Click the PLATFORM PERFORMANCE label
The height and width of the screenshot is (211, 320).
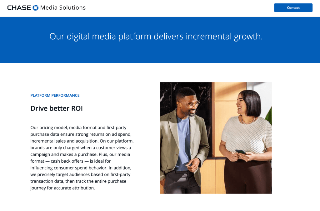55,96
